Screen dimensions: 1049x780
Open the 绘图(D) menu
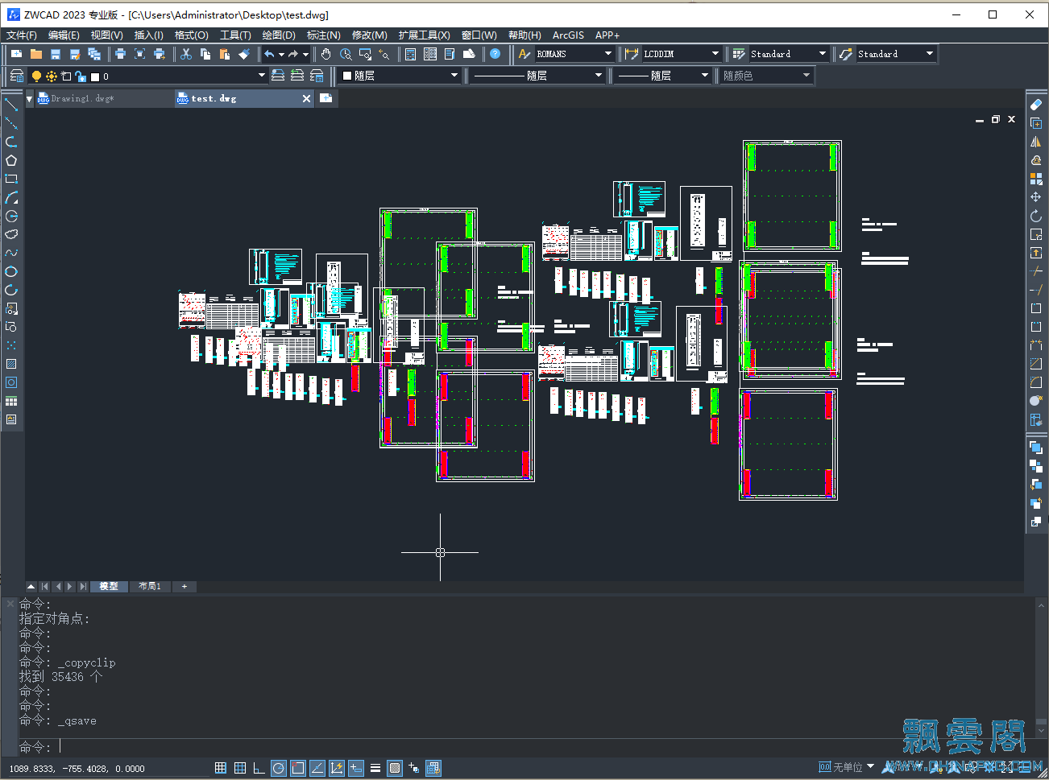pyautogui.click(x=279, y=35)
